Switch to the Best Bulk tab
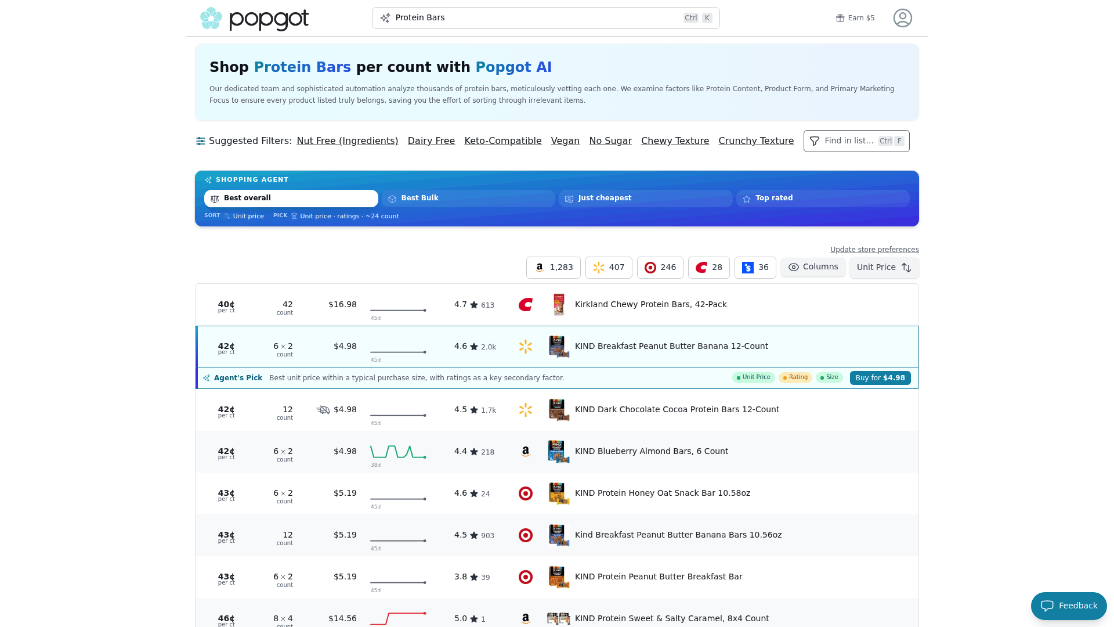Screen dimensions: 1114x627 coord(468,199)
